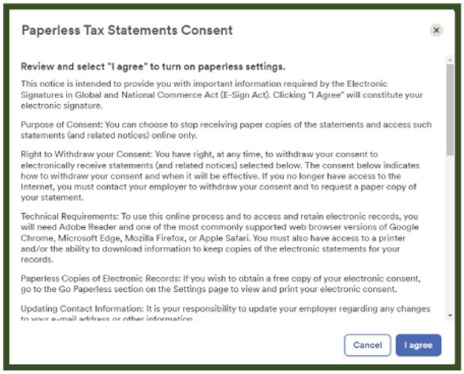Screen dimensions: 464x374
Task: Click the bold Review and select heading
Action: click(153, 66)
